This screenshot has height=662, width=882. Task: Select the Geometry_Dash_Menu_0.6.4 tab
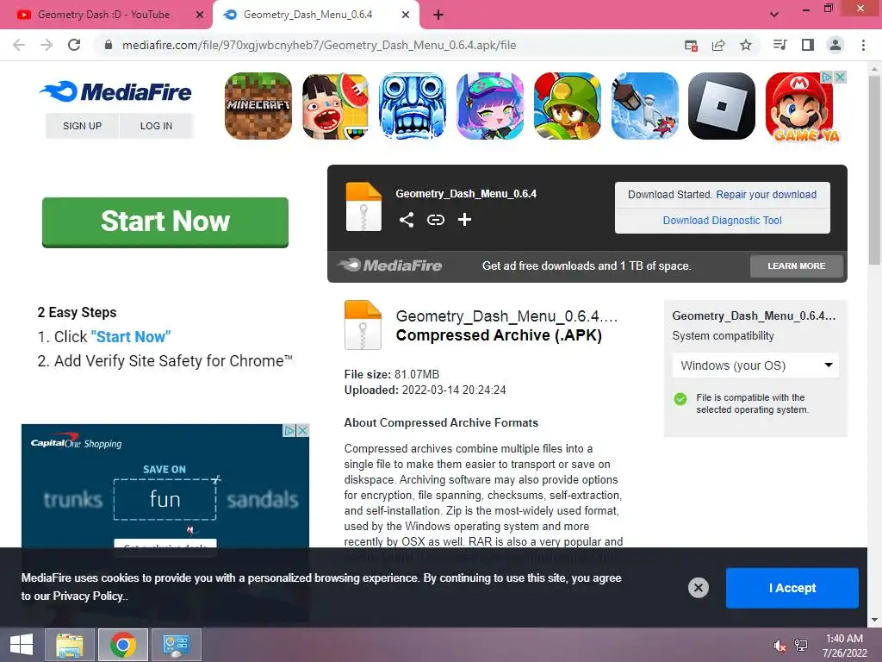(308, 15)
